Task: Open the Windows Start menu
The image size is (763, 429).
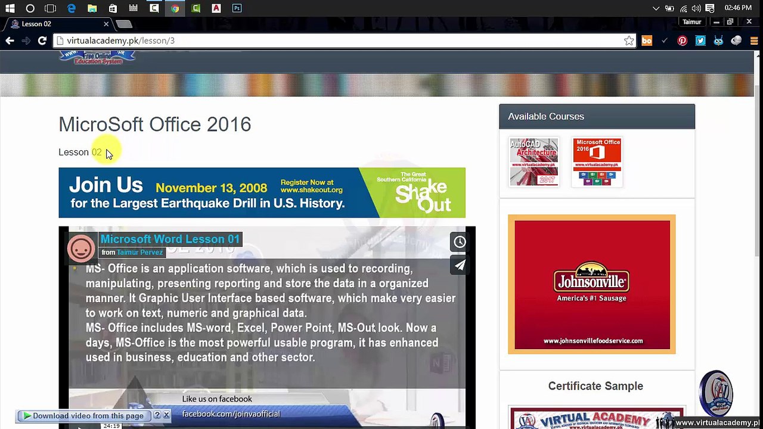Action: [10, 8]
